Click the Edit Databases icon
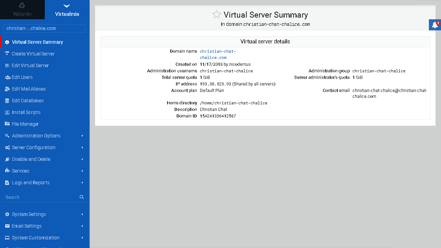This screenshot has height=248, width=441. point(7,101)
